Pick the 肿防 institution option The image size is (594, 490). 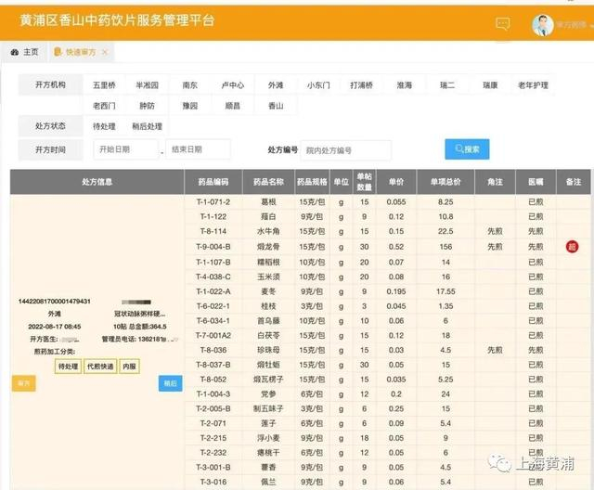tap(147, 106)
